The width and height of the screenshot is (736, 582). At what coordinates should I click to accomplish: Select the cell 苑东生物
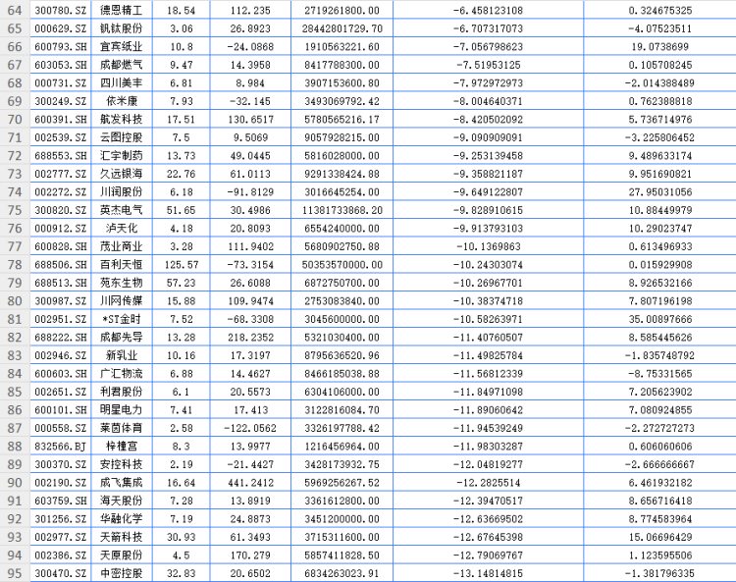tap(122, 283)
